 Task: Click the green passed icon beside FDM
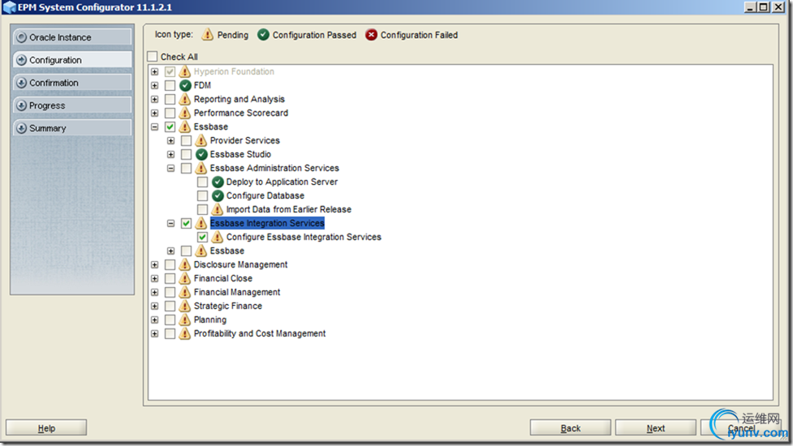tap(185, 85)
